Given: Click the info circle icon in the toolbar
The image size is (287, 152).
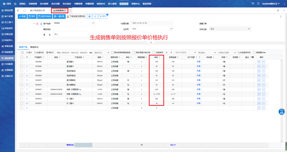Looking at the screenshot, I should coord(95,16).
